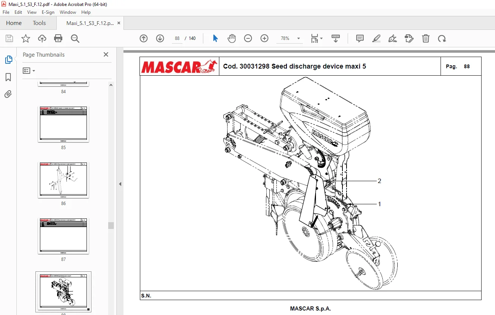Click part label 1 in diagram
495x315 pixels.
(379, 204)
